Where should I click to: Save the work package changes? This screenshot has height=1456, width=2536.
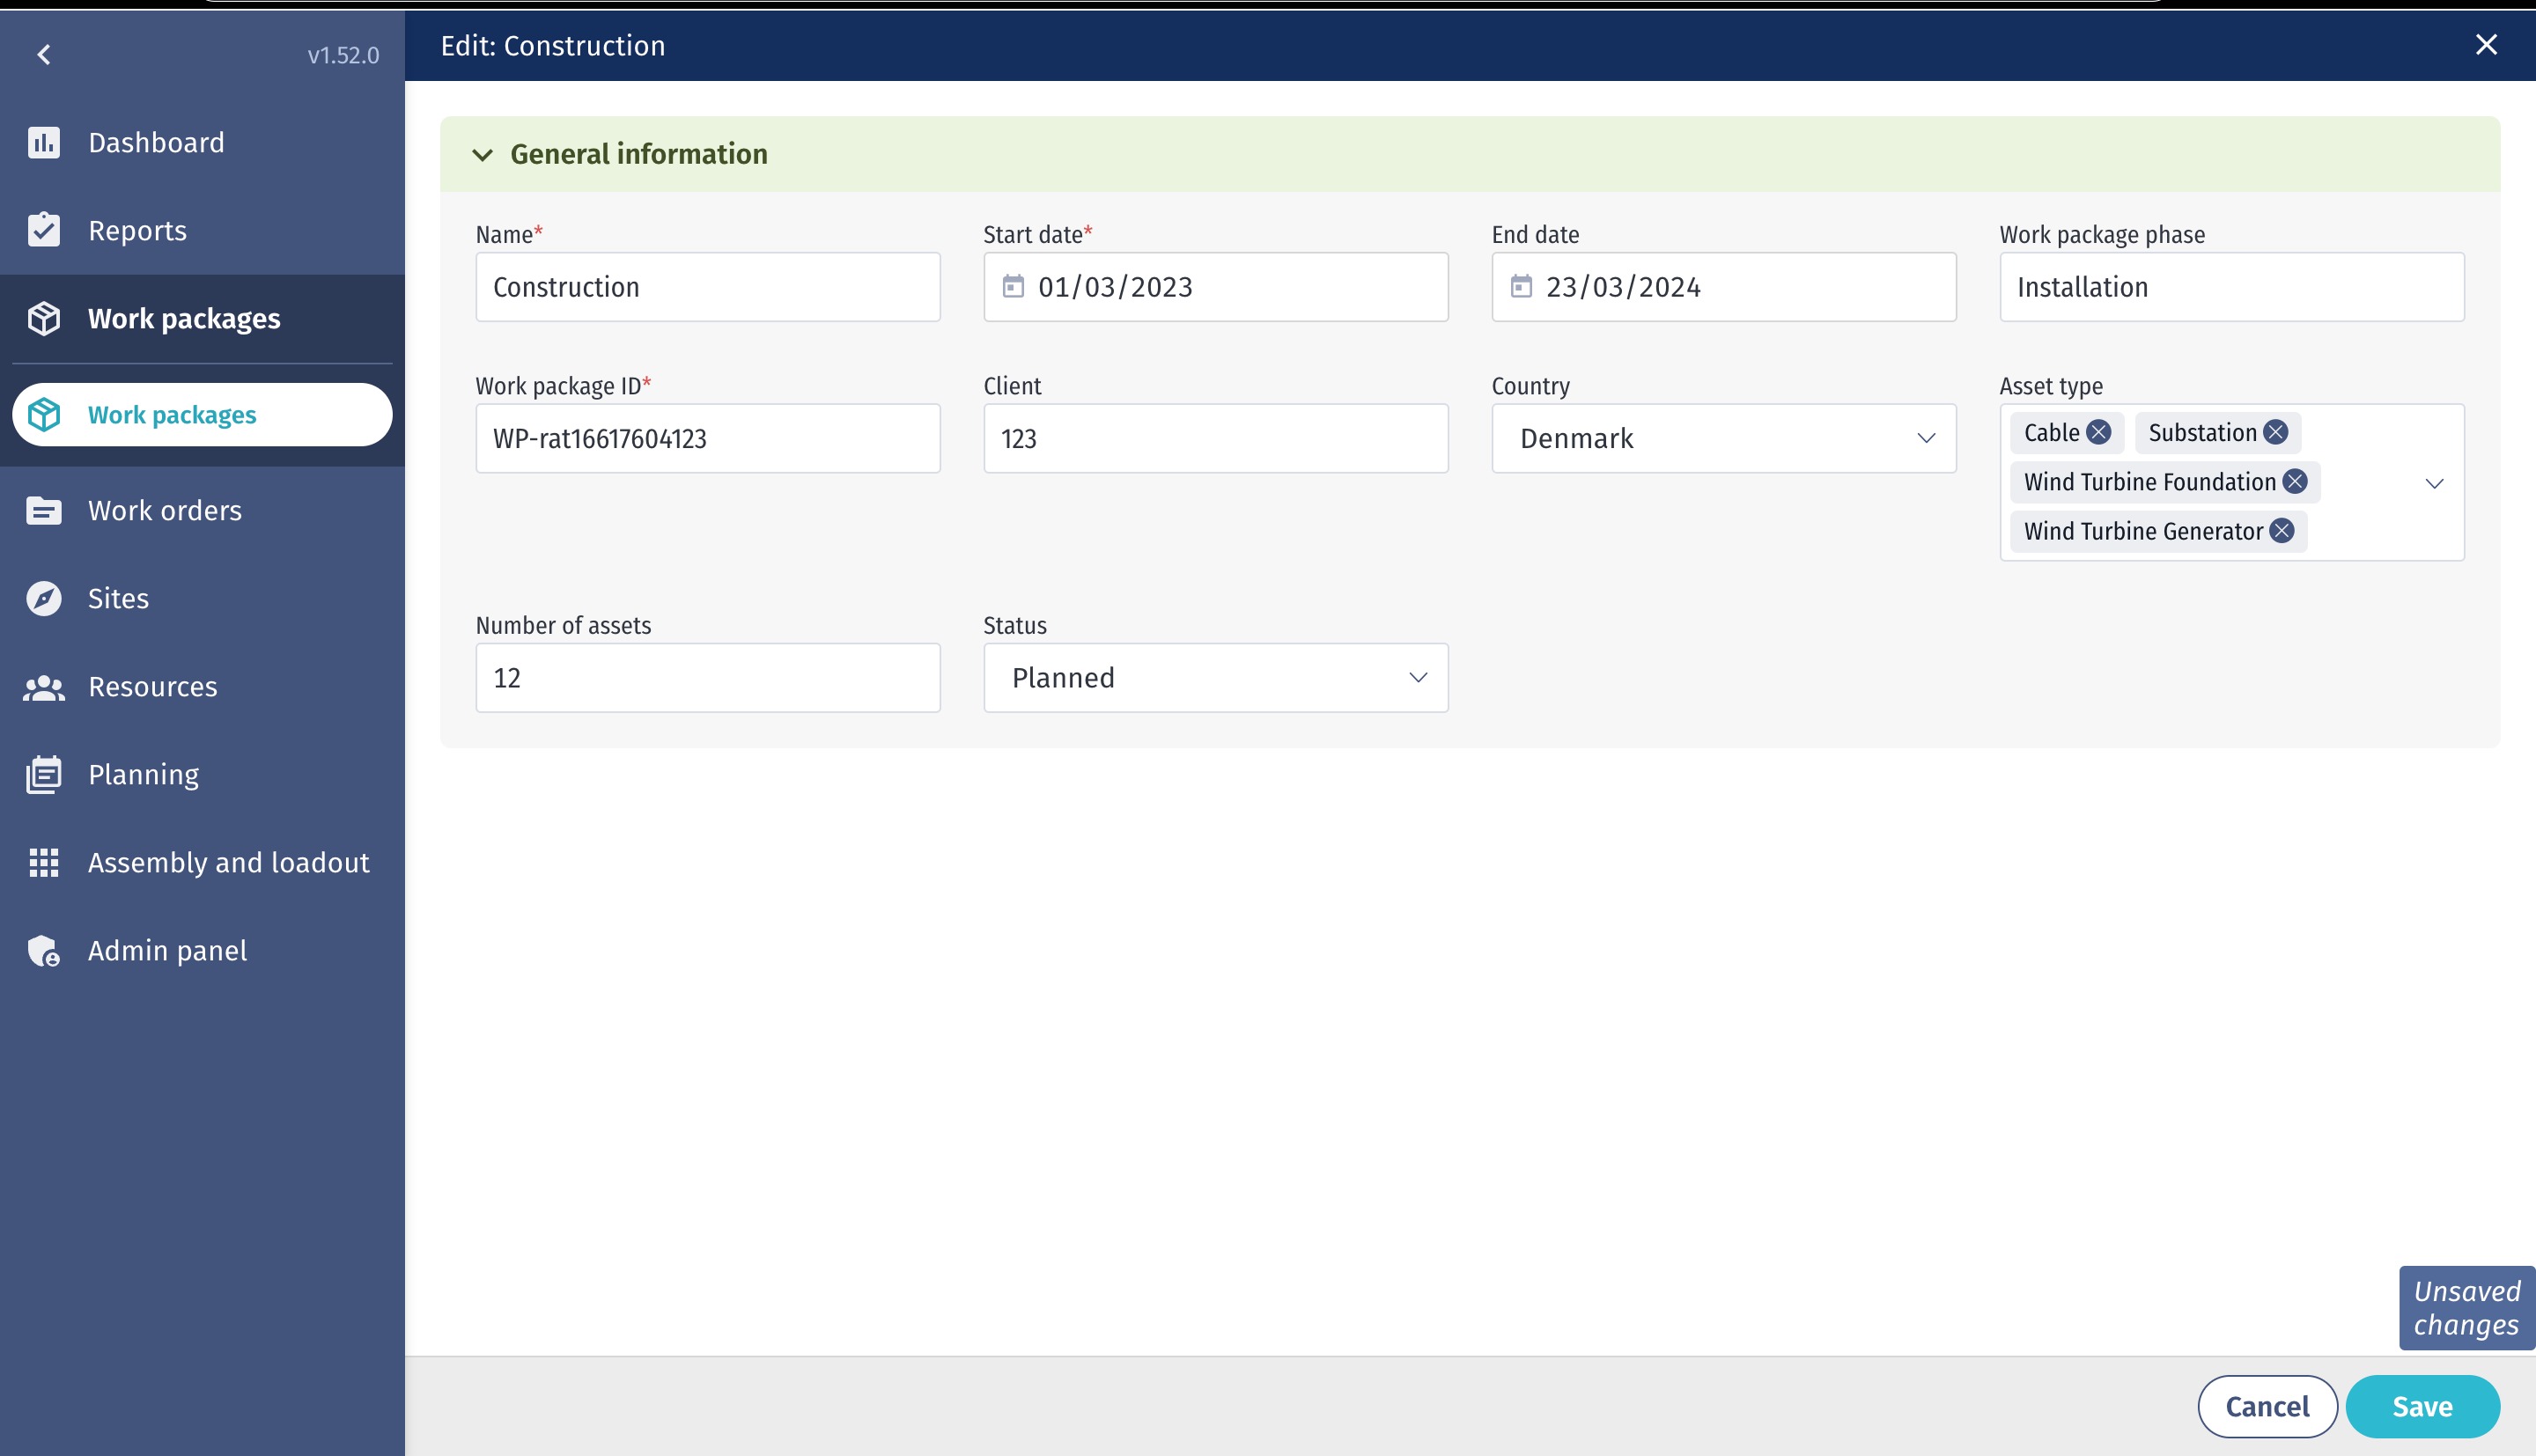tap(2422, 1406)
